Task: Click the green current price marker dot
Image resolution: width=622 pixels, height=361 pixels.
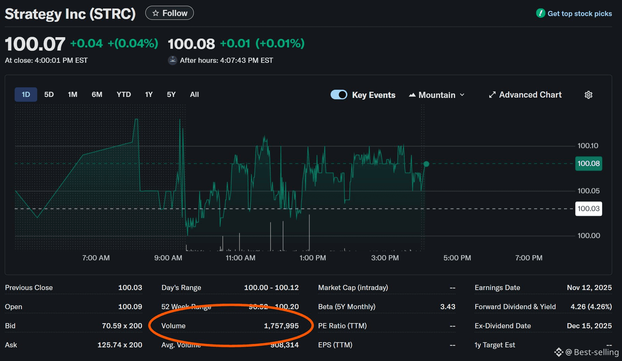Action: [426, 164]
